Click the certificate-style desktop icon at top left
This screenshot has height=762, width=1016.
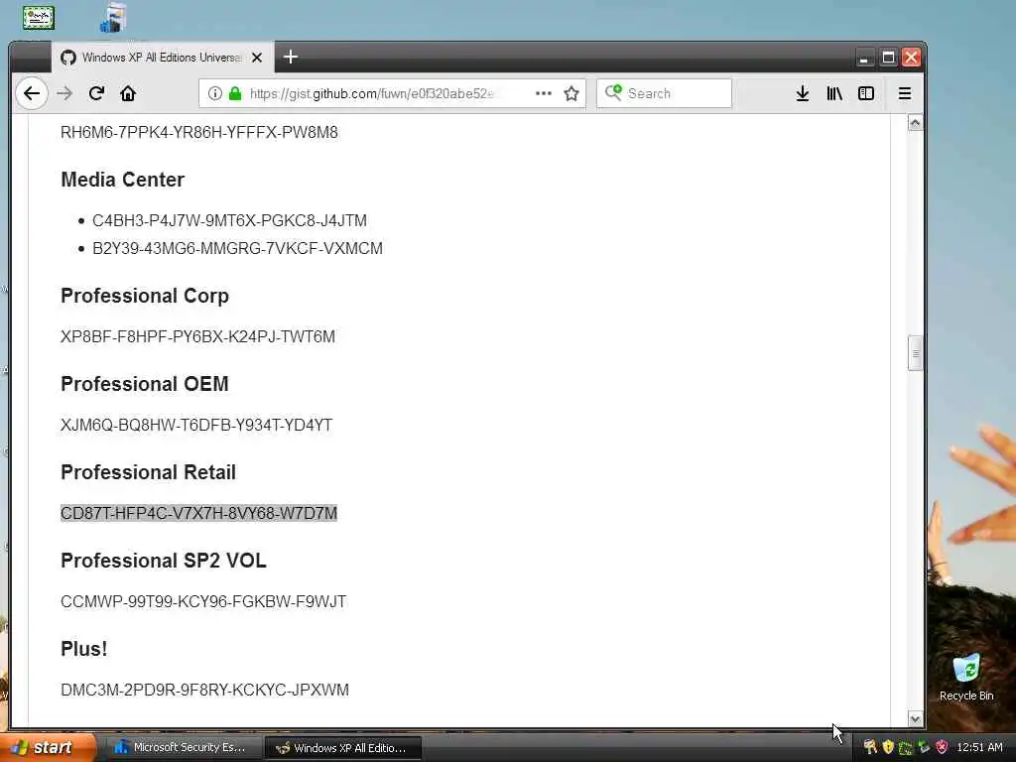(39, 18)
